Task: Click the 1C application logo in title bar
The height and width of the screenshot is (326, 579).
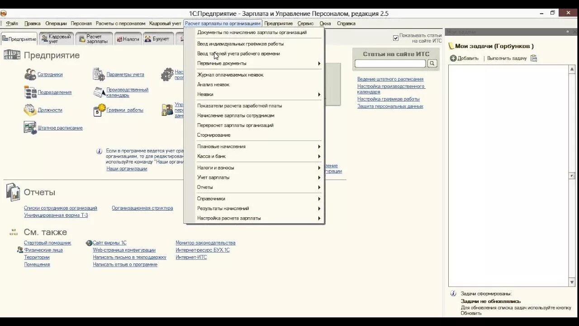Action: 3,13
